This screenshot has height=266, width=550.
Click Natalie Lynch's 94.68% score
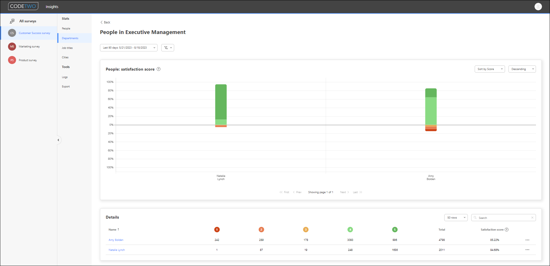click(494, 250)
